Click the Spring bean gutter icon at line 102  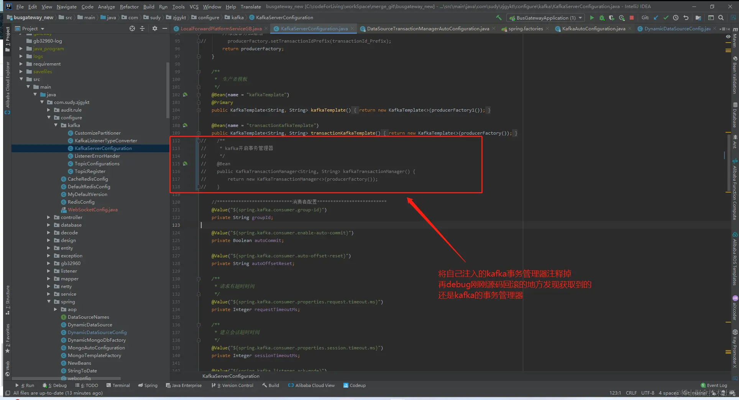(x=185, y=94)
